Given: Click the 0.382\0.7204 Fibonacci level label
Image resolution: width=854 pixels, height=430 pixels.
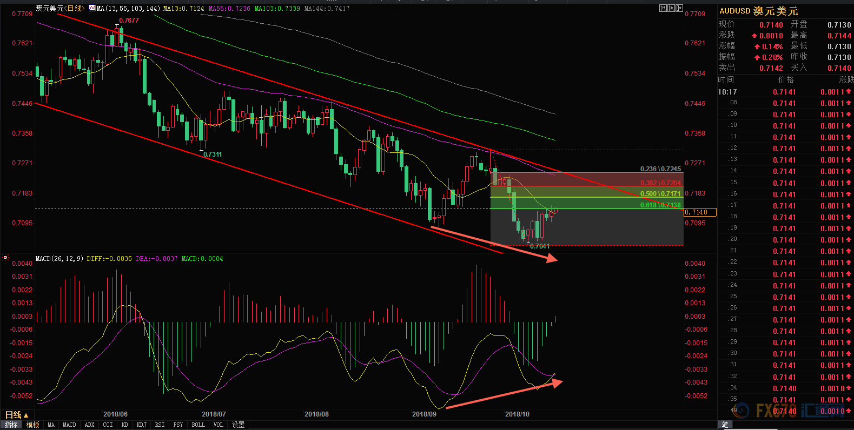Looking at the screenshot, I should click(x=660, y=183).
